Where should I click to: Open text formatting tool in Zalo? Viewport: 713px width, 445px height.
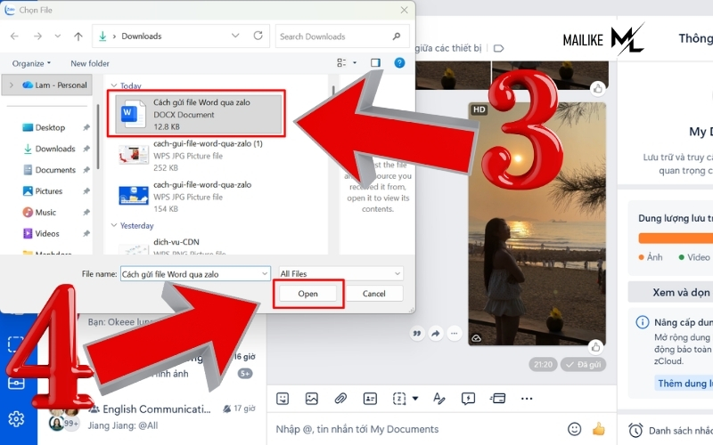tap(438, 399)
